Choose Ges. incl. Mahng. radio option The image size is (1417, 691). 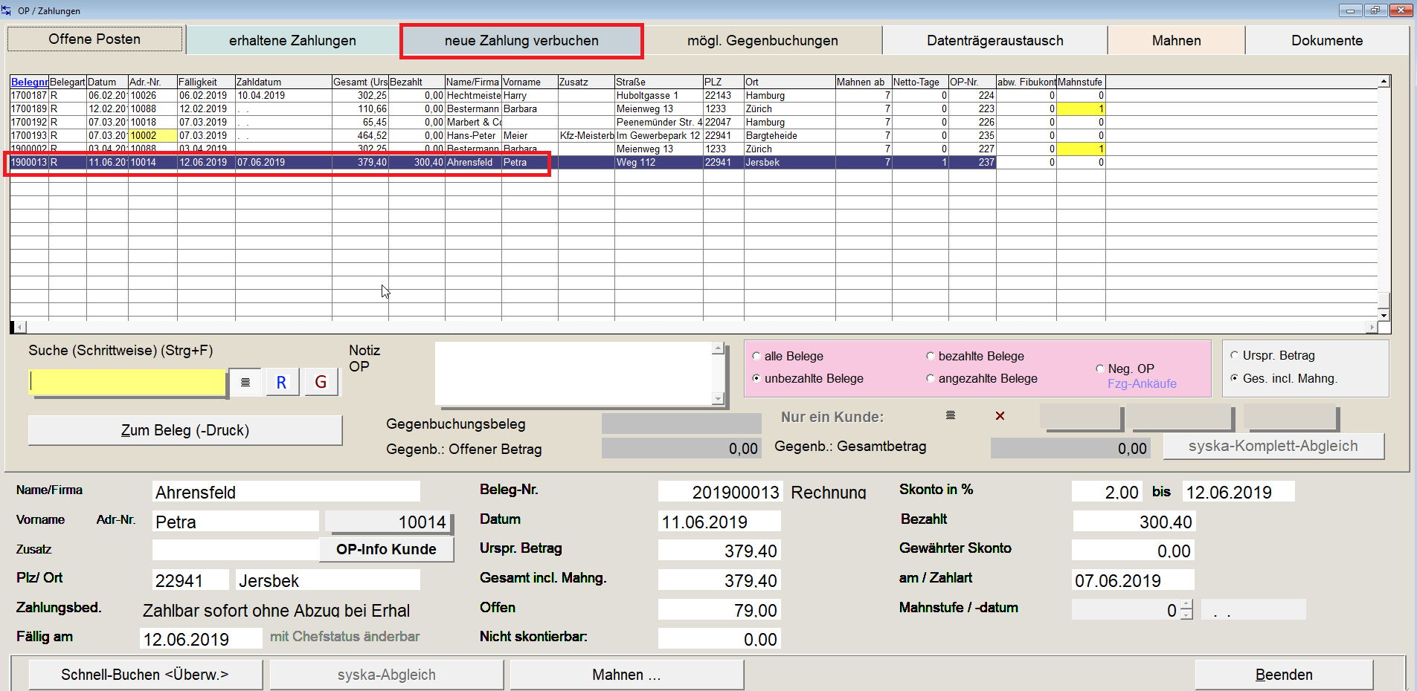coord(1235,378)
